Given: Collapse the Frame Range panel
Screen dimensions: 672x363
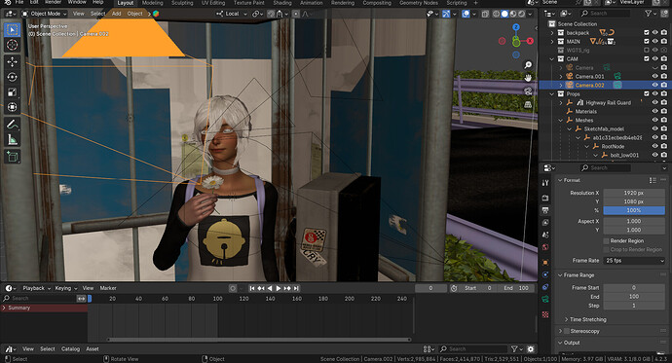Looking at the screenshot, I should click(x=560, y=275).
